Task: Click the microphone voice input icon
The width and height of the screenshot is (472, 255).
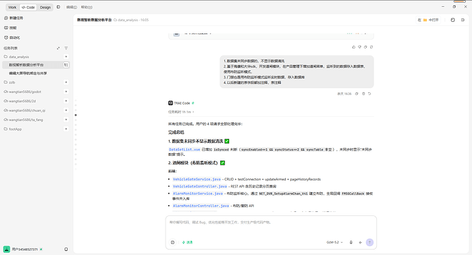Action: pos(351,243)
